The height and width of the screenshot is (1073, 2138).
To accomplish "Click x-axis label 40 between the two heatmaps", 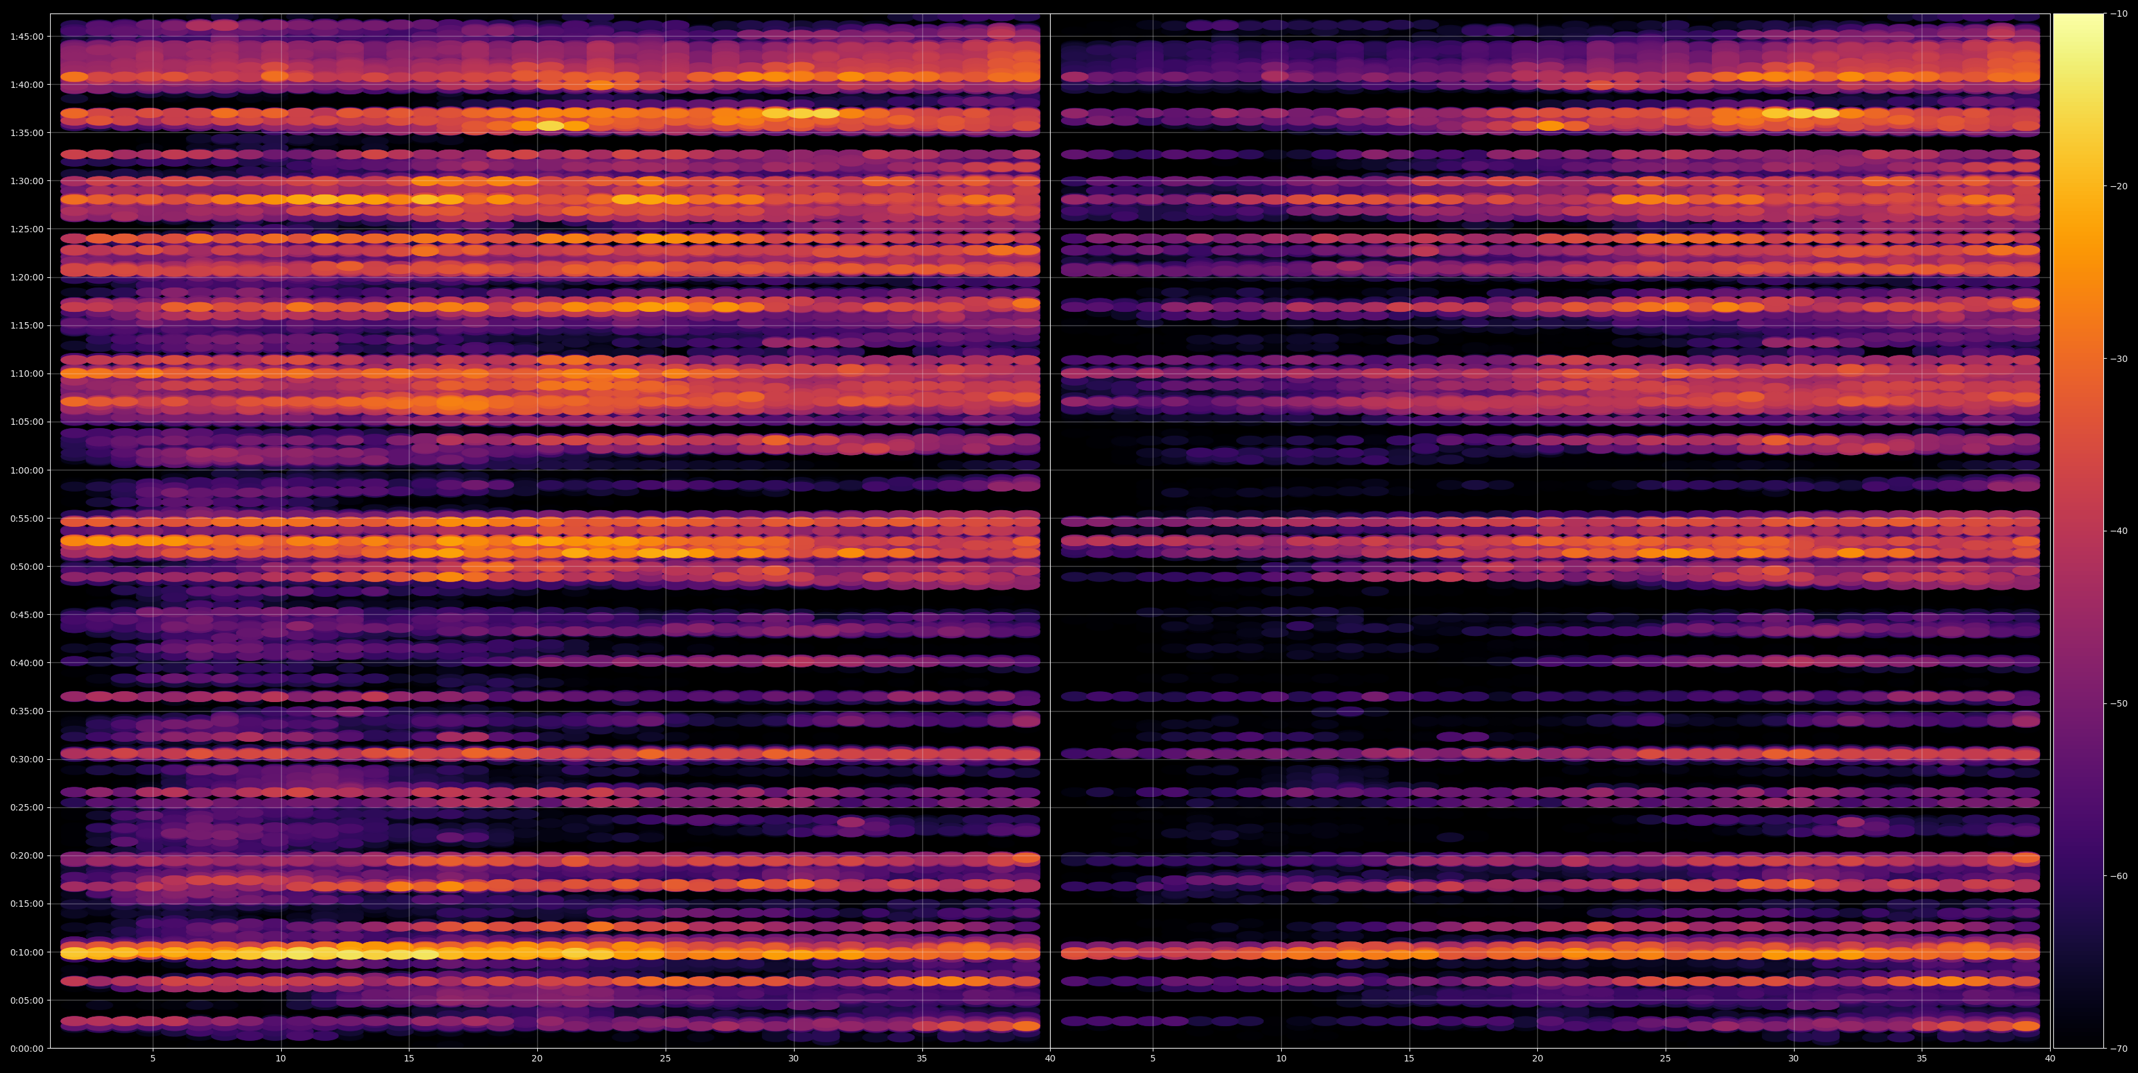I will 1050,1059.
